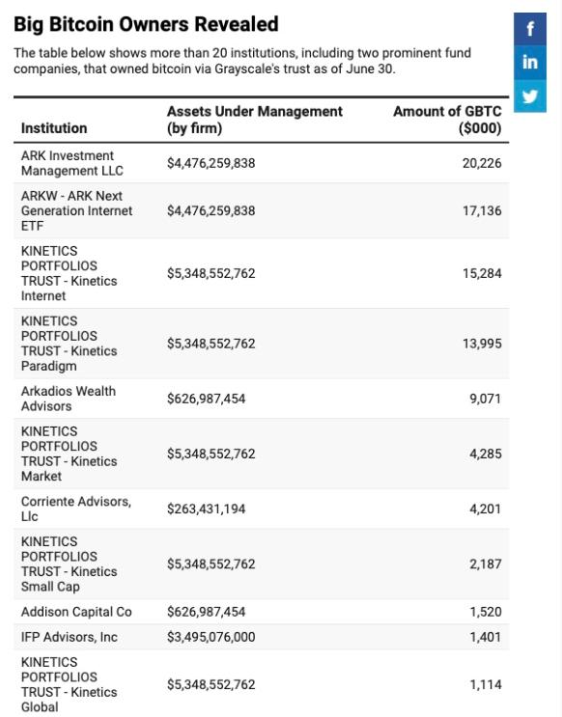Viewport: 562px width, 717px height.
Task: Share article on Facebook
Action: [530, 29]
